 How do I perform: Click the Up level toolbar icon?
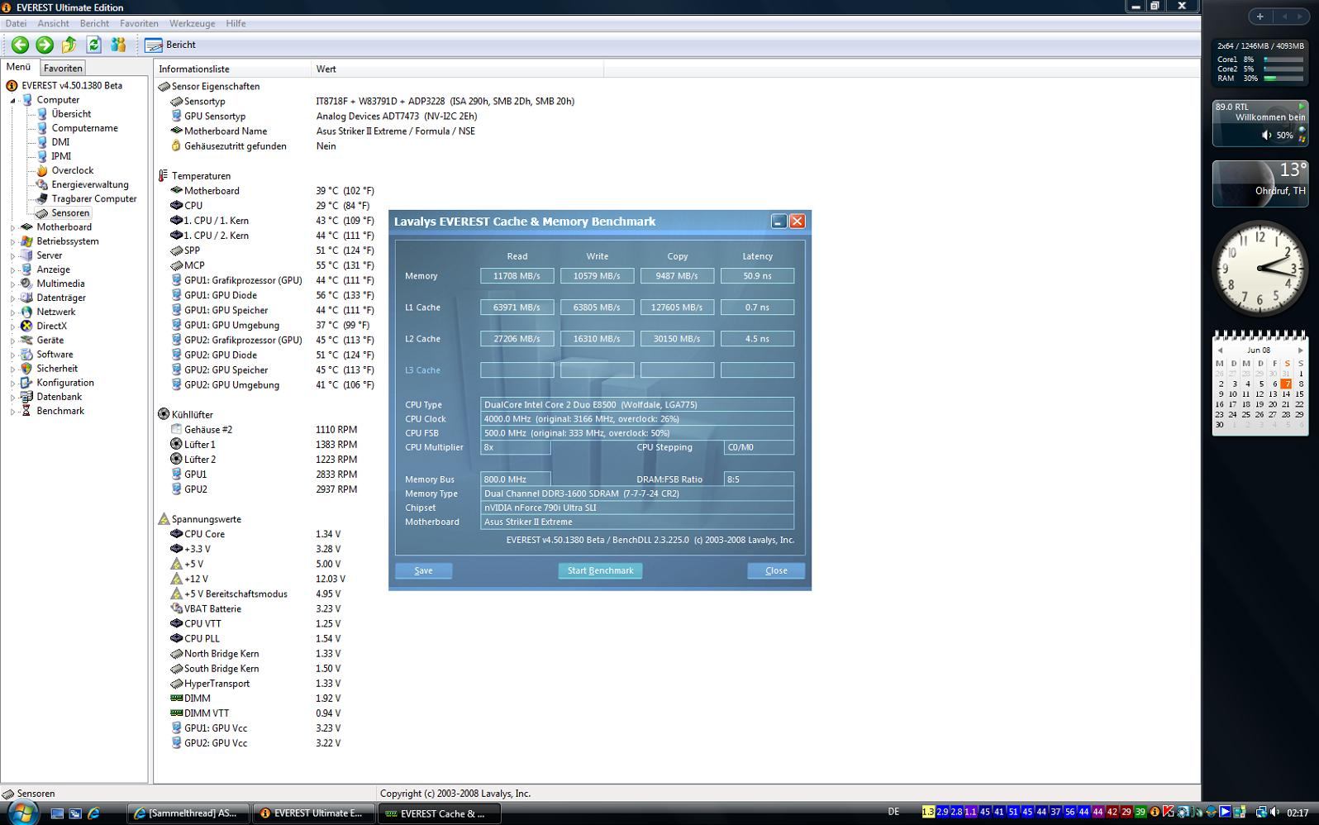69,45
